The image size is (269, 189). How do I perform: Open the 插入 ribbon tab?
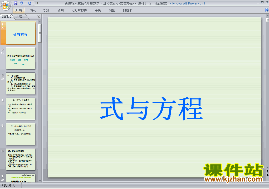pyautogui.click(x=32, y=10)
